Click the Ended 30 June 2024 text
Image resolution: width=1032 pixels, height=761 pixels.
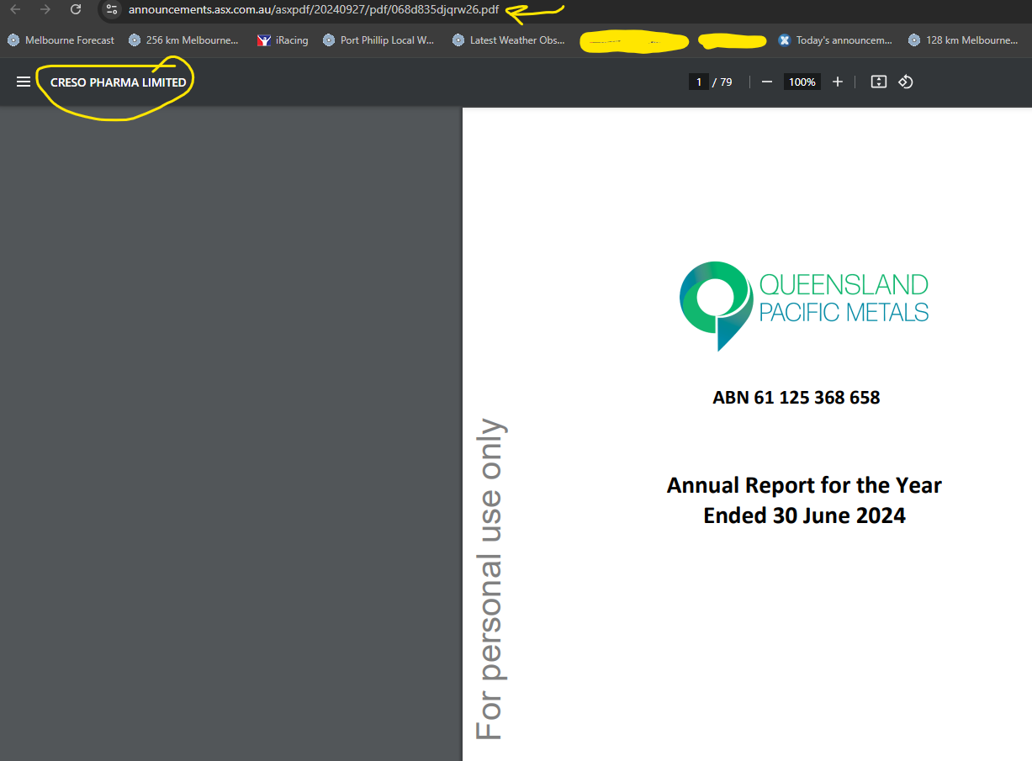[804, 515]
